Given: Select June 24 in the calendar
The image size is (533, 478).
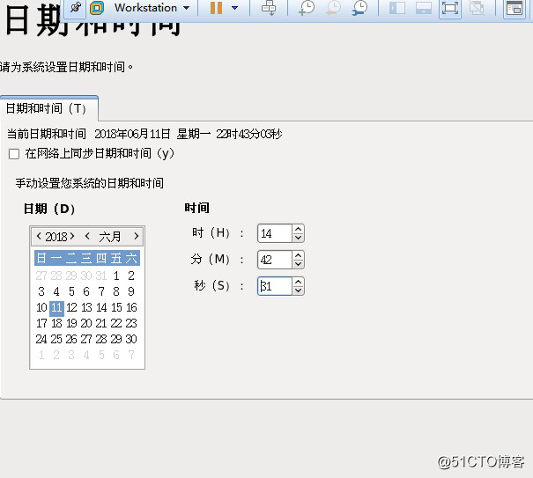Looking at the screenshot, I should [41, 339].
